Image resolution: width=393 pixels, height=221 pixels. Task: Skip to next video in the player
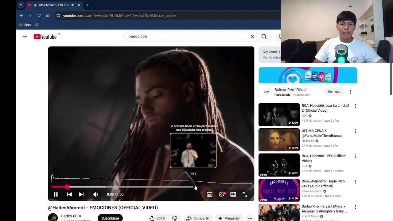81,194
